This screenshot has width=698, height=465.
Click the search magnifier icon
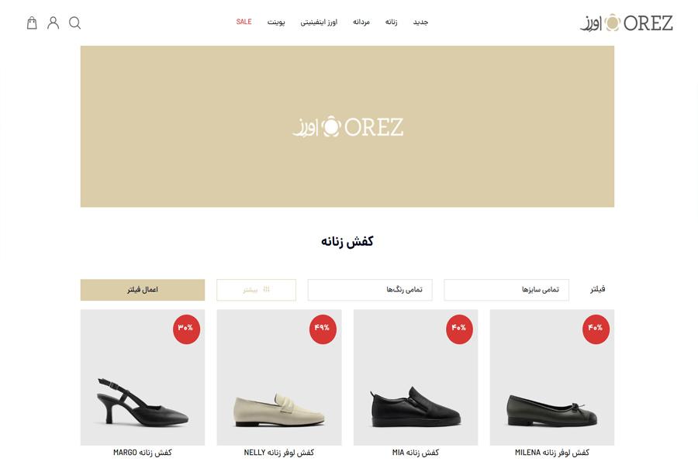74,22
